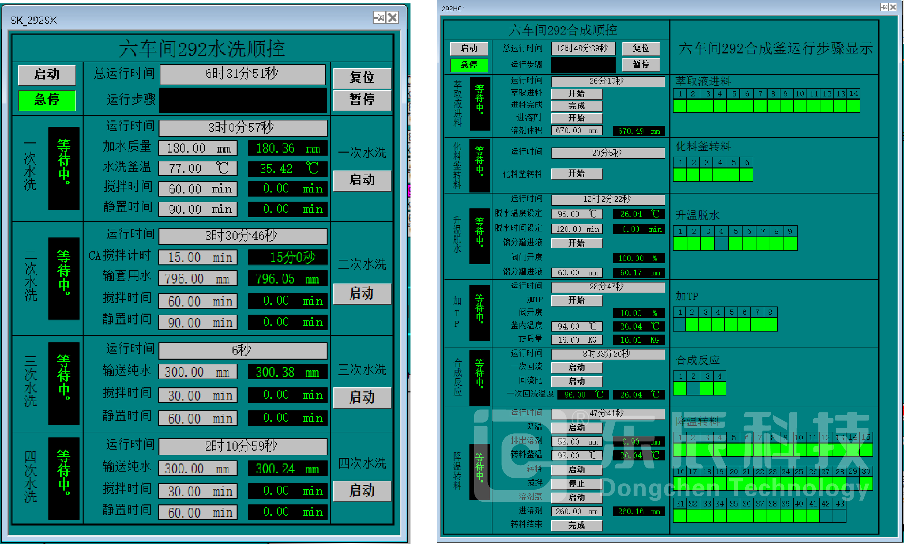Screen dimensions: 904x544
Task: Click step 2 indicator under 合成反应
Action: tap(693, 388)
